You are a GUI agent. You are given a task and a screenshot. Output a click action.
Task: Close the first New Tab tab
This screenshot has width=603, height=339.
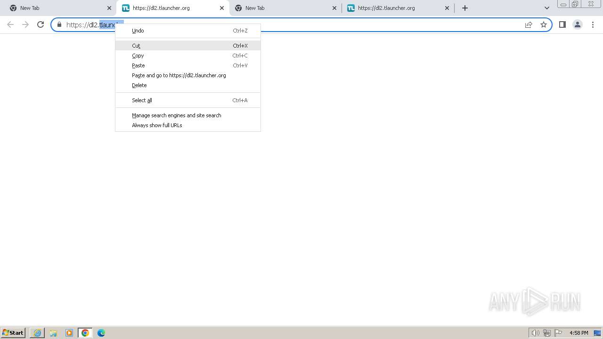coord(109,8)
